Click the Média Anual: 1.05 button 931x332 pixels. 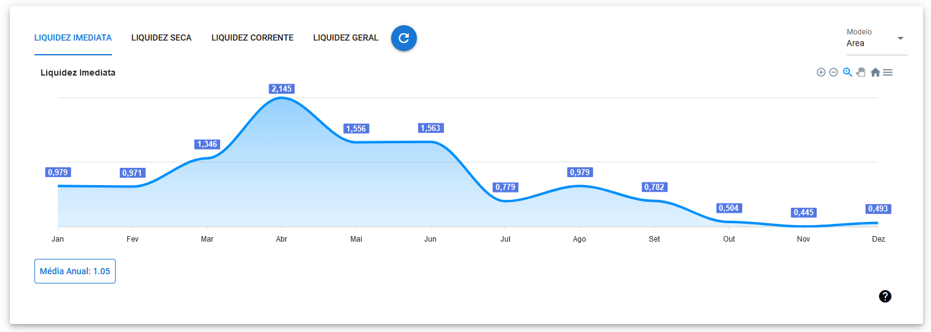click(x=75, y=271)
